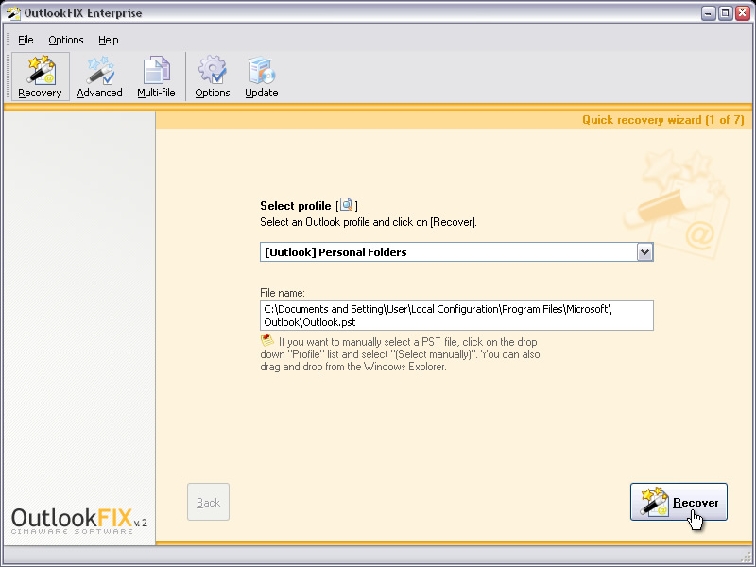Open the Options menu in the menu bar

[65, 40]
